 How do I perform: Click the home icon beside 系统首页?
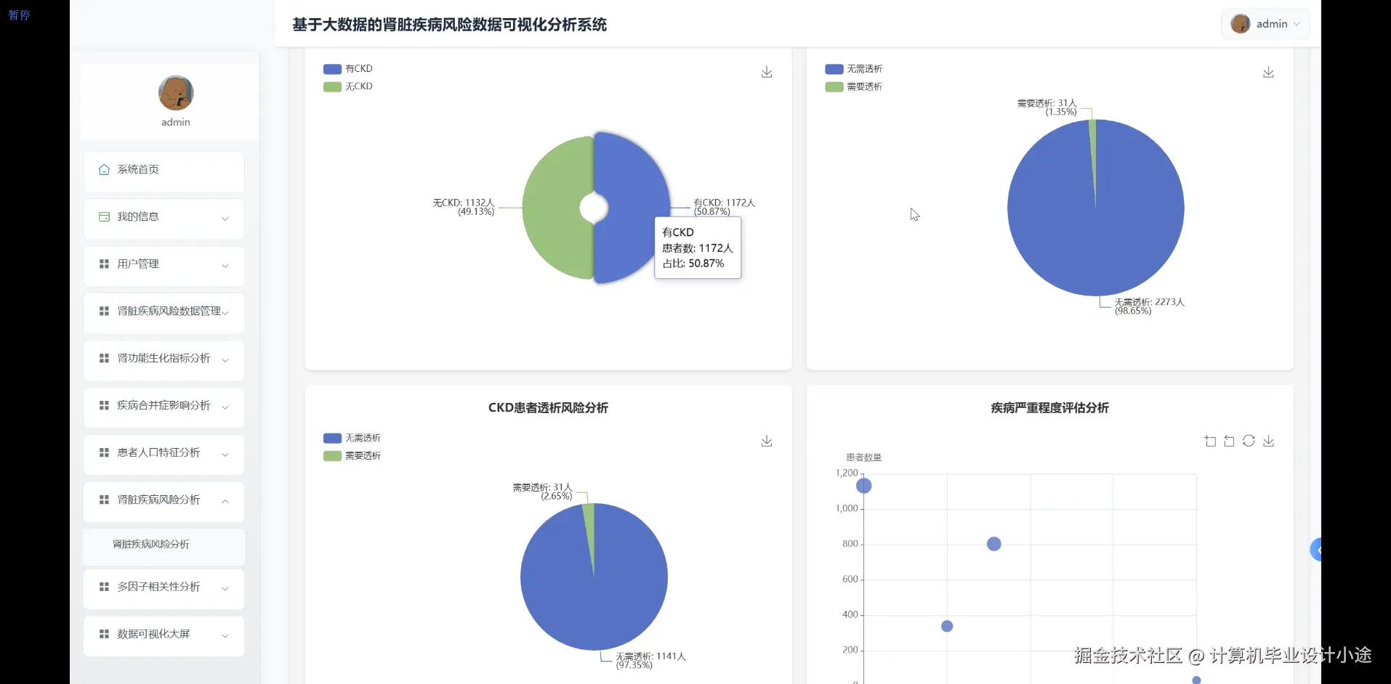pyautogui.click(x=103, y=169)
